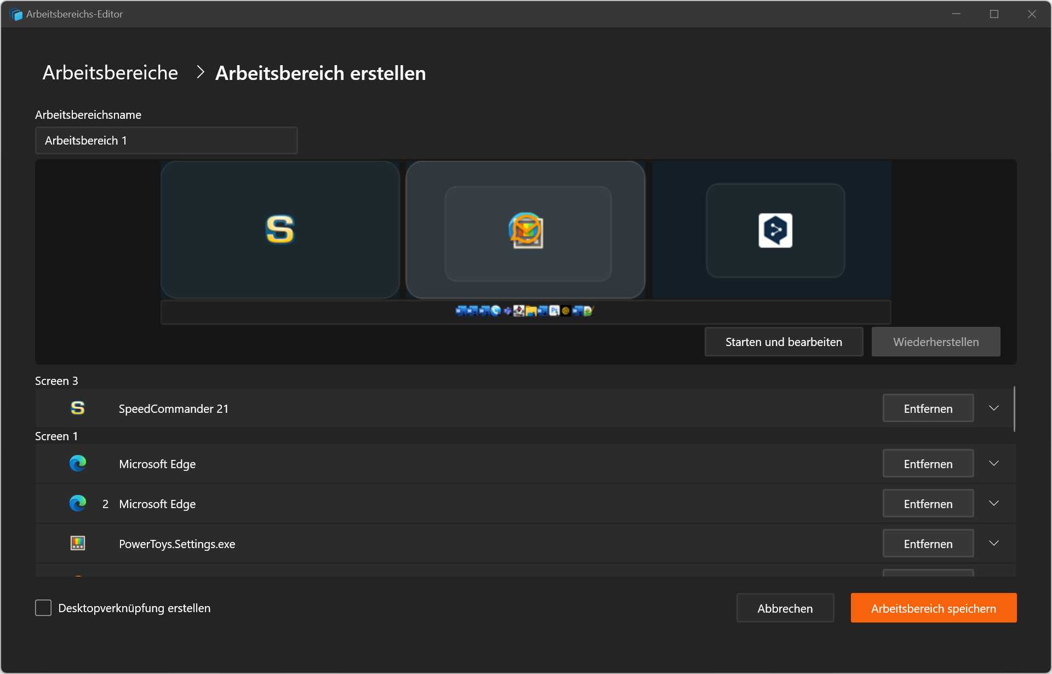Expand details for PowerToys.Settings.exe

(994, 543)
